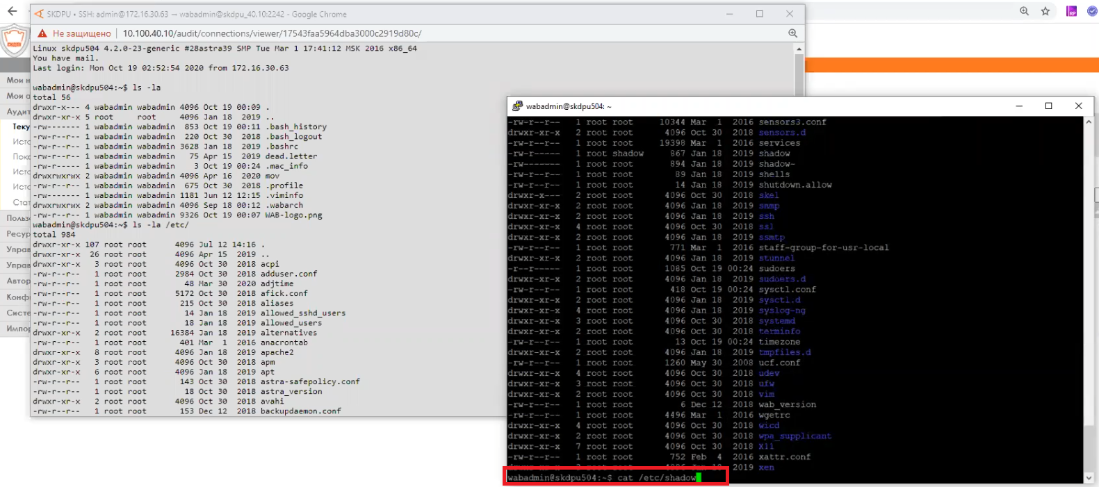Click 'timezone' file in the PuTTY listing
The width and height of the screenshot is (1099, 487).
pos(779,342)
